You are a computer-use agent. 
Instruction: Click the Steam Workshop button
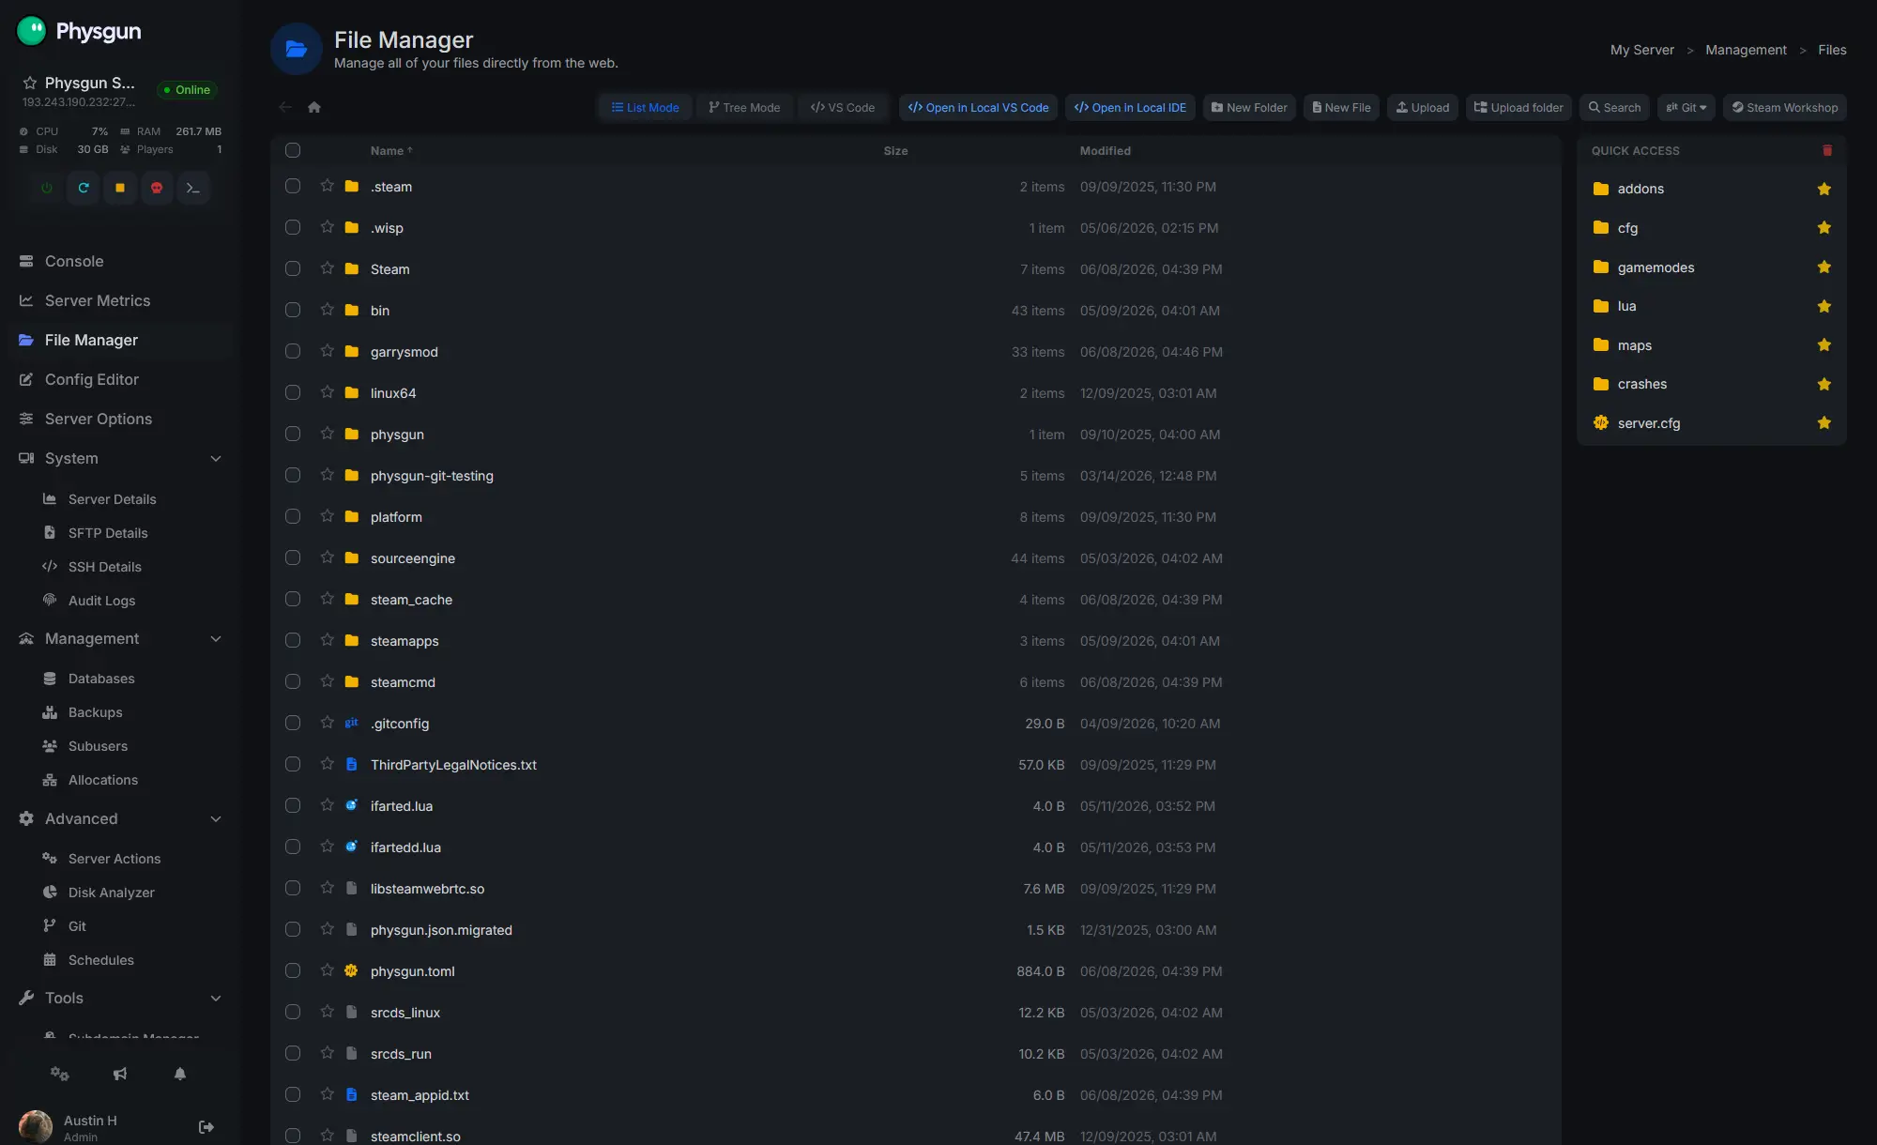point(1785,108)
